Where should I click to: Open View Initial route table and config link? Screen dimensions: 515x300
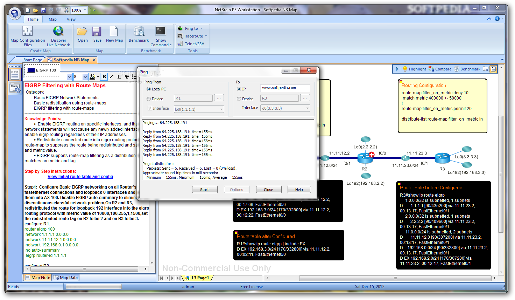80,177
